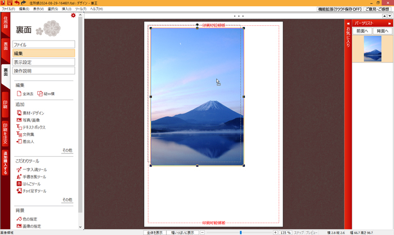Click the zoom slider in status bar
The width and height of the screenshot is (394, 235).
(240, 232)
